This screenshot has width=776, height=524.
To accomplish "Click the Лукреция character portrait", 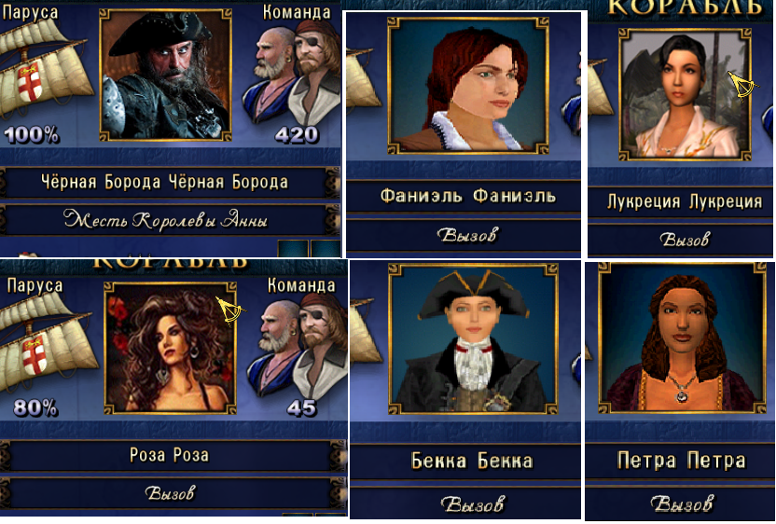I will 685,94.
